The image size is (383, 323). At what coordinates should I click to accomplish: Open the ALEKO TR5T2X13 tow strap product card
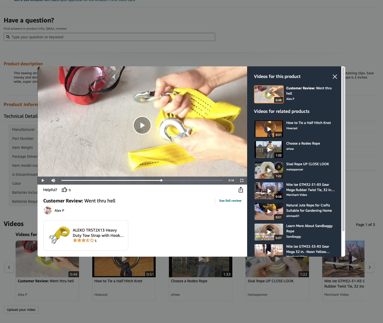(86, 235)
